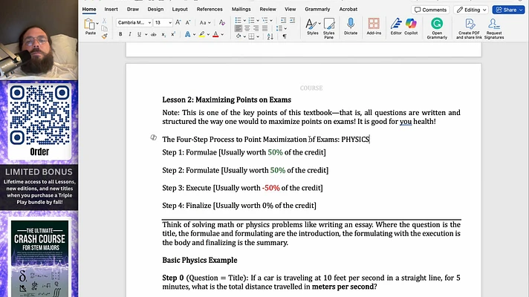Apply superscript formatting

173,34
